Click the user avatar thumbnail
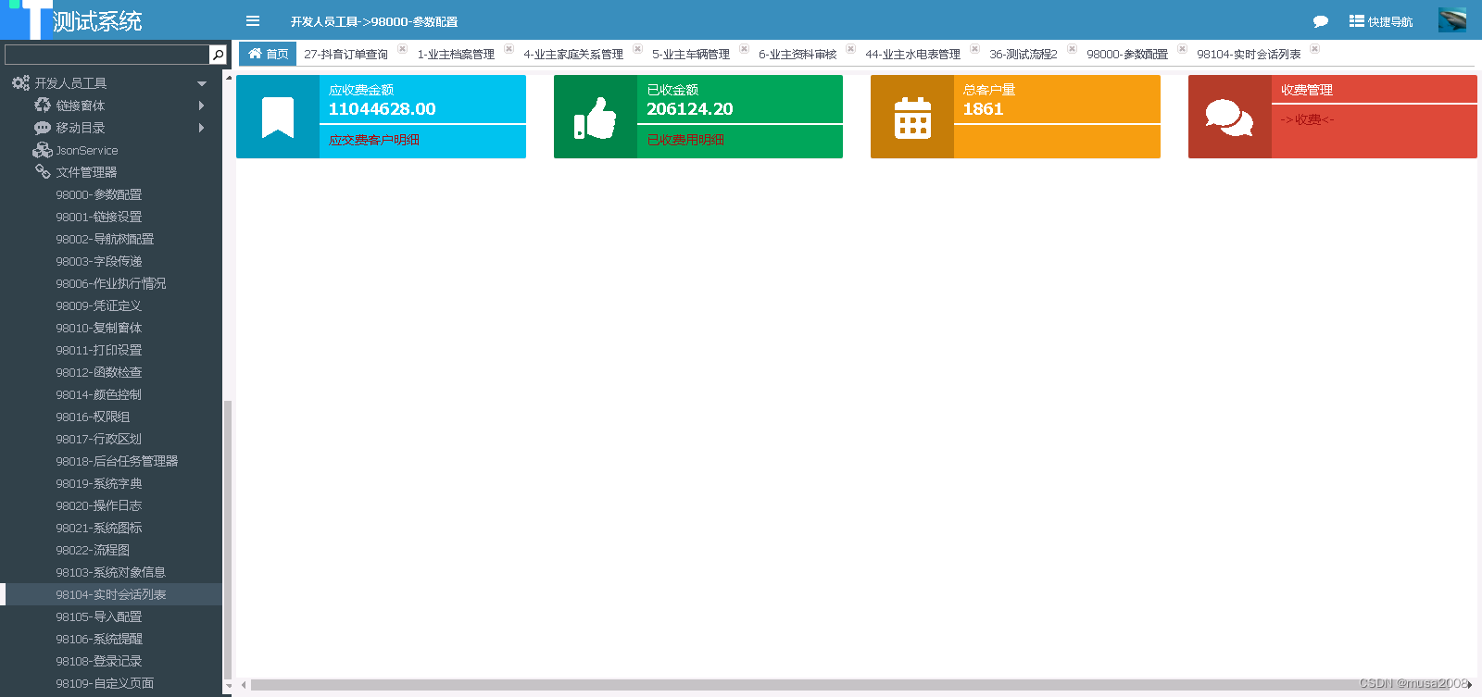The width and height of the screenshot is (1482, 697). tap(1452, 19)
